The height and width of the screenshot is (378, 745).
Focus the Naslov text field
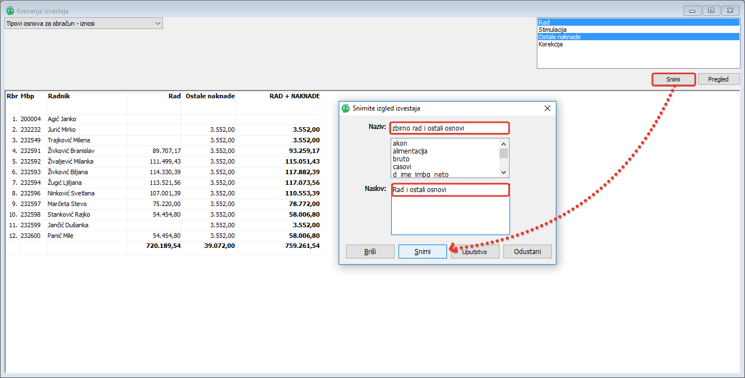click(450, 190)
